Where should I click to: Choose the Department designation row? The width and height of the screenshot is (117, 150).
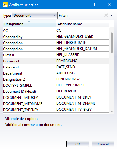coord(56,73)
